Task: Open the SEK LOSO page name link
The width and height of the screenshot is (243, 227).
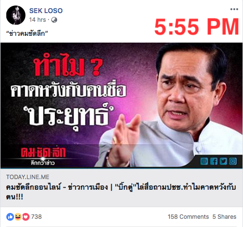Action: [x=46, y=11]
